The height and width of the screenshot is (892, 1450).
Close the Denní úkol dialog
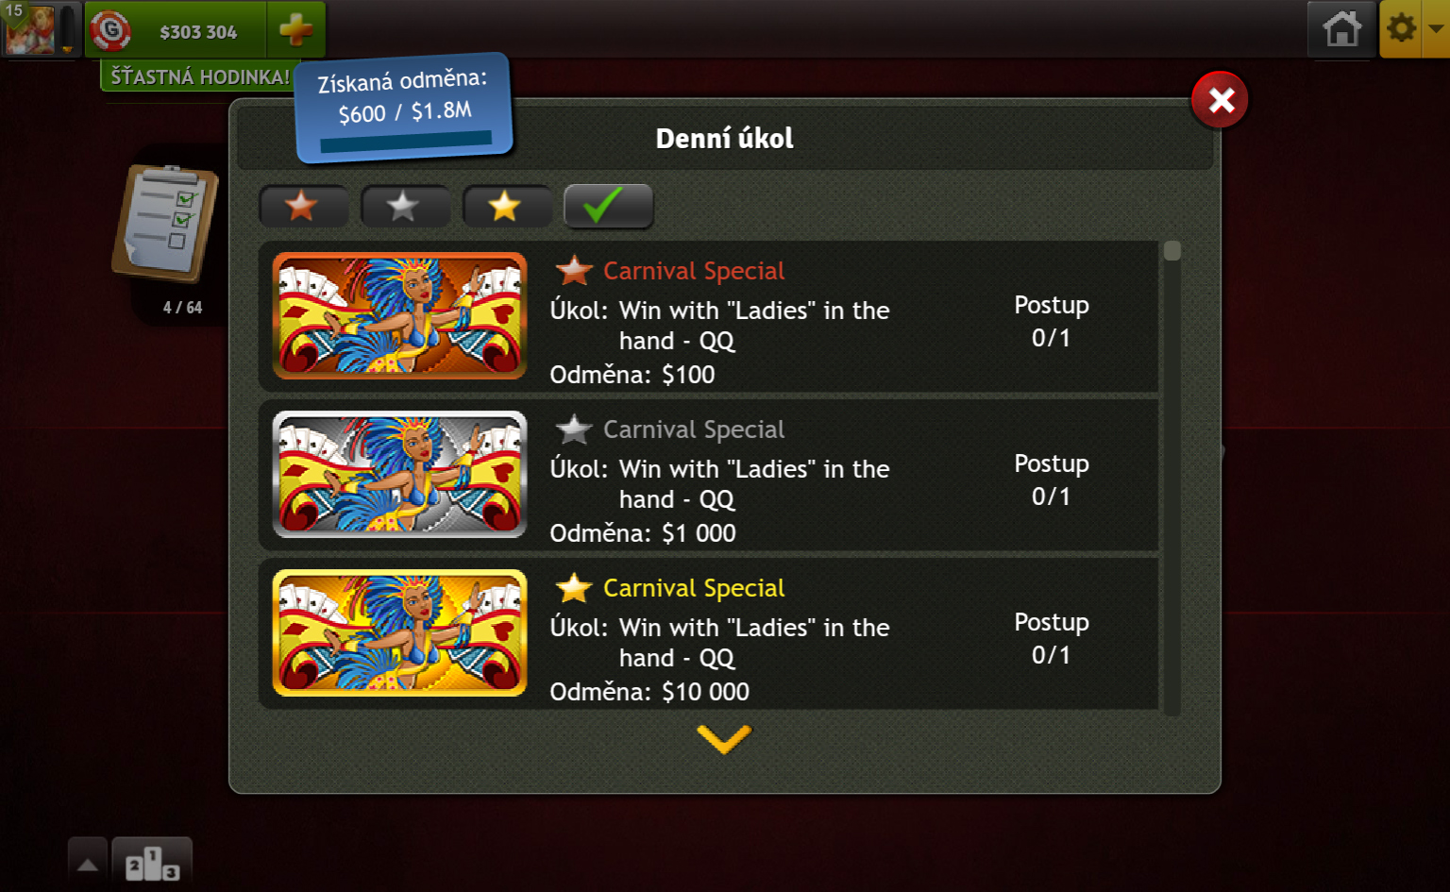[x=1220, y=100]
